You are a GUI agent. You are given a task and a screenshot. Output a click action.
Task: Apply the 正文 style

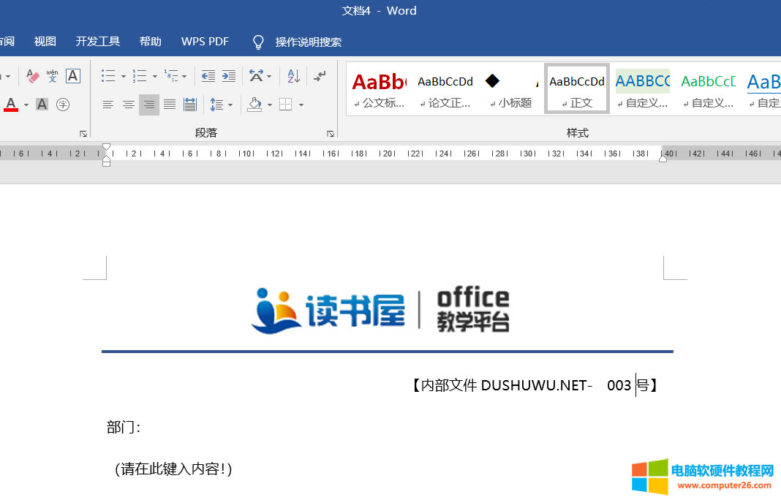pyautogui.click(x=576, y=89)
